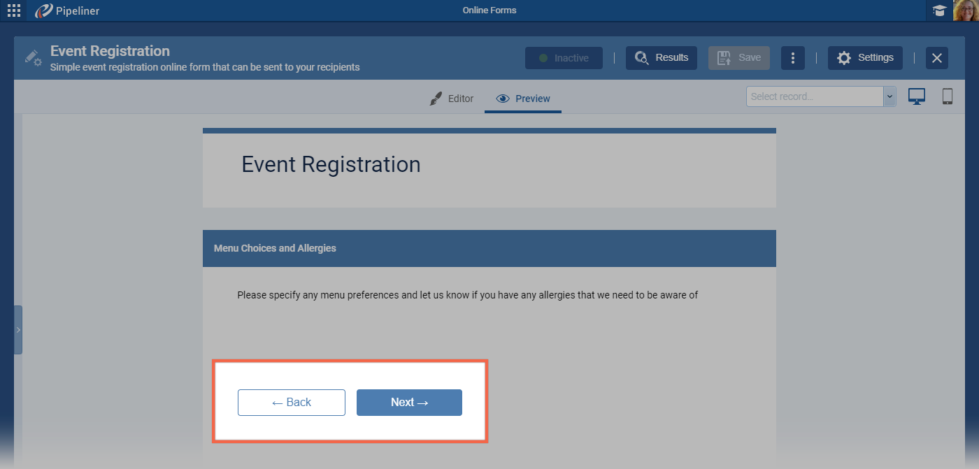Close the Event Registration form editor
Image resolution: width=979 pixels, height=469 pixels.
tap(937, 58)
